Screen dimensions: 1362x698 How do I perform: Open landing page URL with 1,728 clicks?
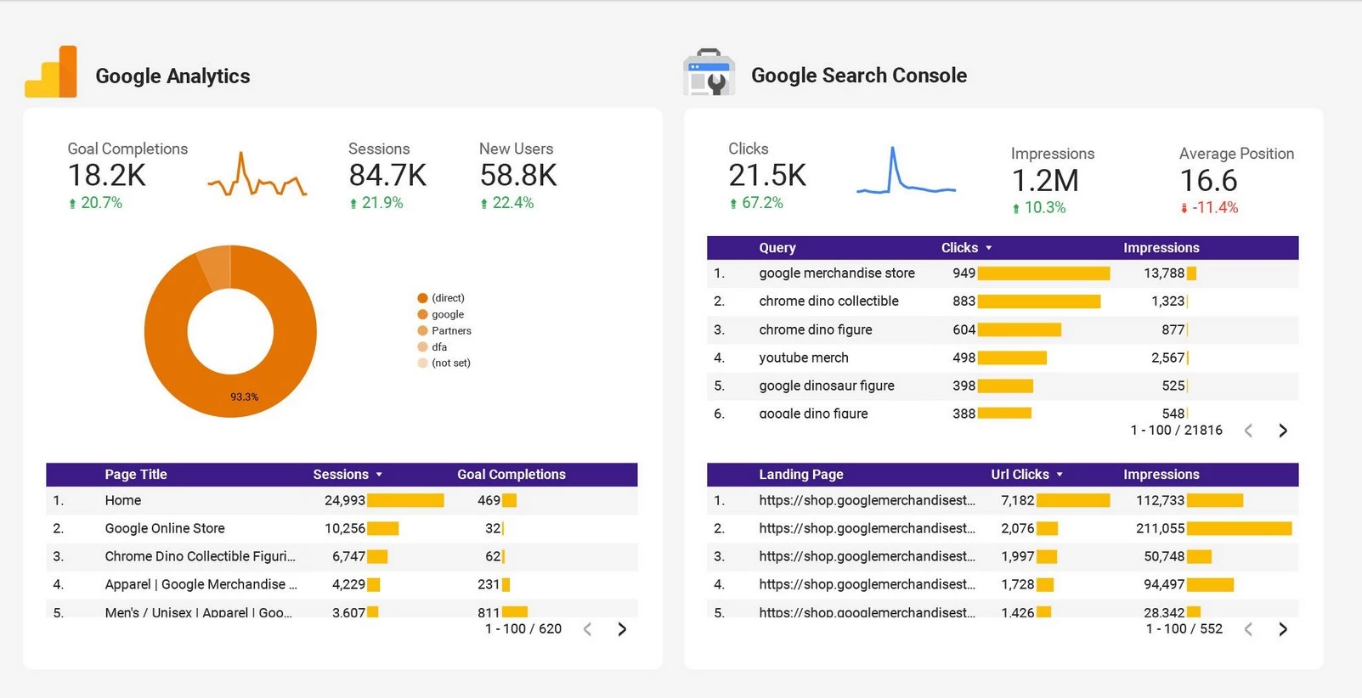pyautogui.click(x=867, y=584)
